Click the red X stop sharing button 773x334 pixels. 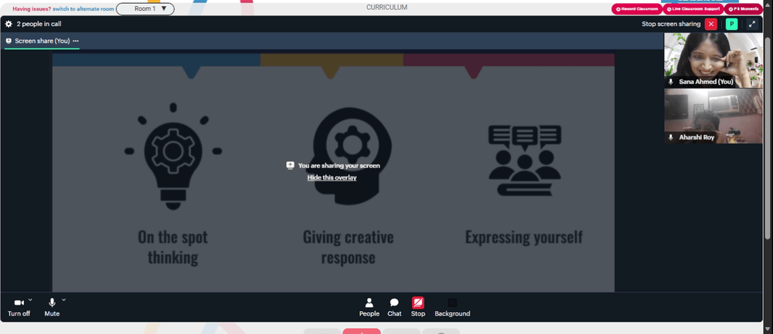tap(710, 24)
